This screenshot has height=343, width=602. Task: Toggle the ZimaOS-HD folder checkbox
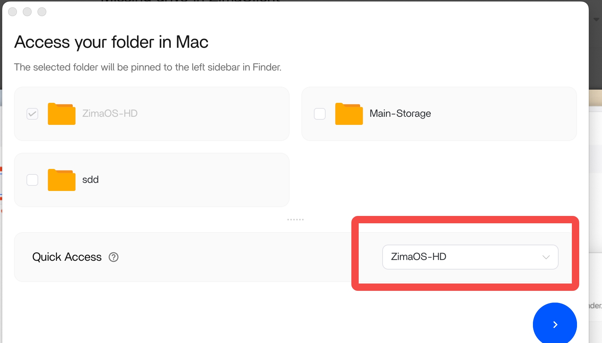32,114
